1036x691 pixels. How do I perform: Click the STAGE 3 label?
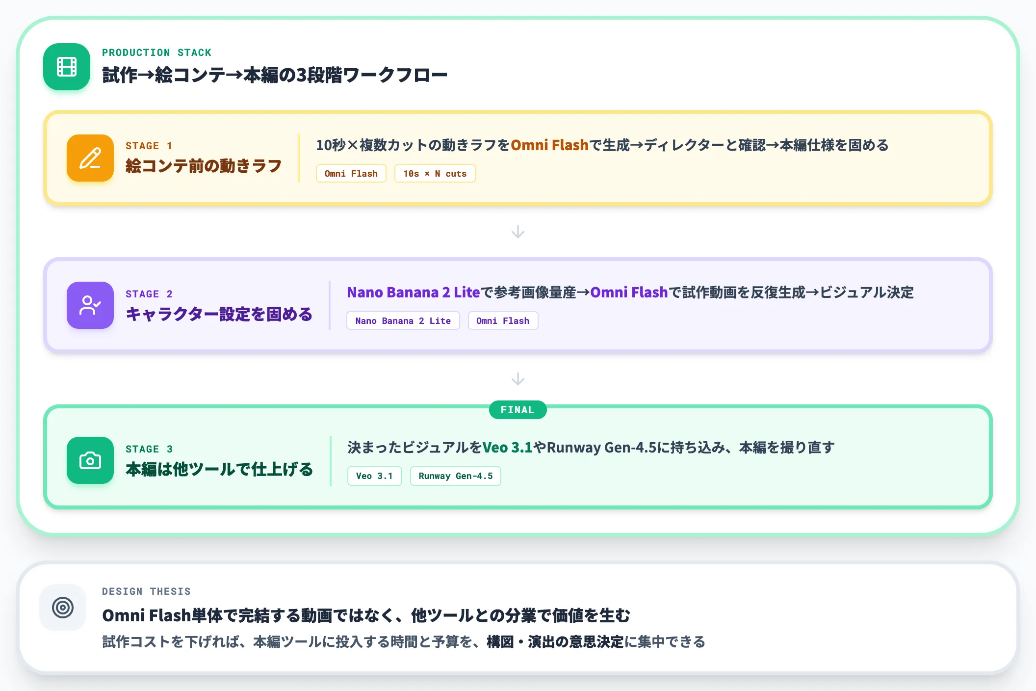coord(149,449)
